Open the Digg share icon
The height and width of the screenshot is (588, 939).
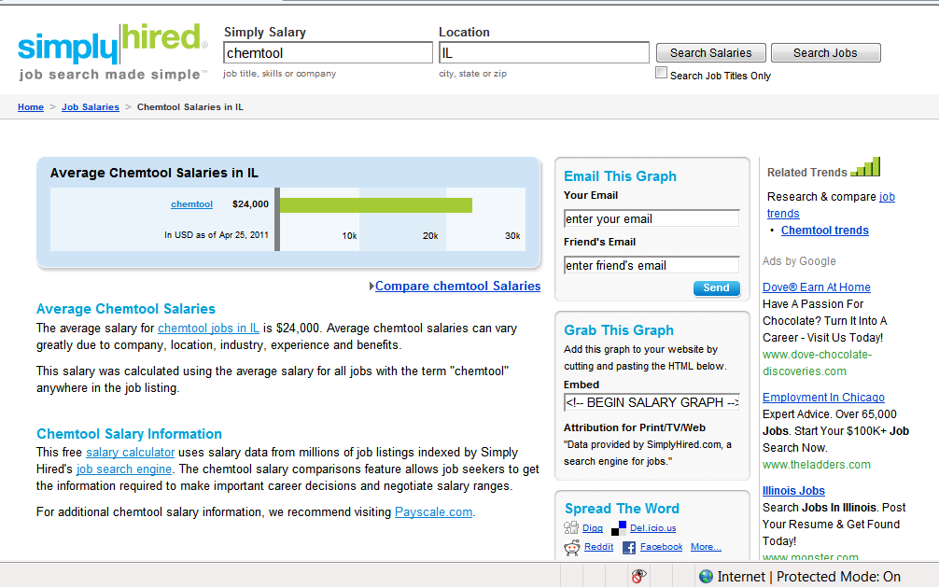tap(570, 527)
